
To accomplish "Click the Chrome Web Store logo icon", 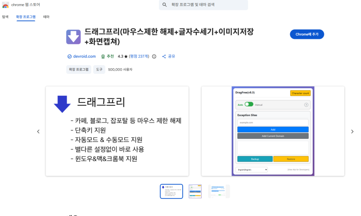I will tap(5, 5).
